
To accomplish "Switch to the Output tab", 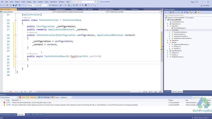I will tap(28, 114).
